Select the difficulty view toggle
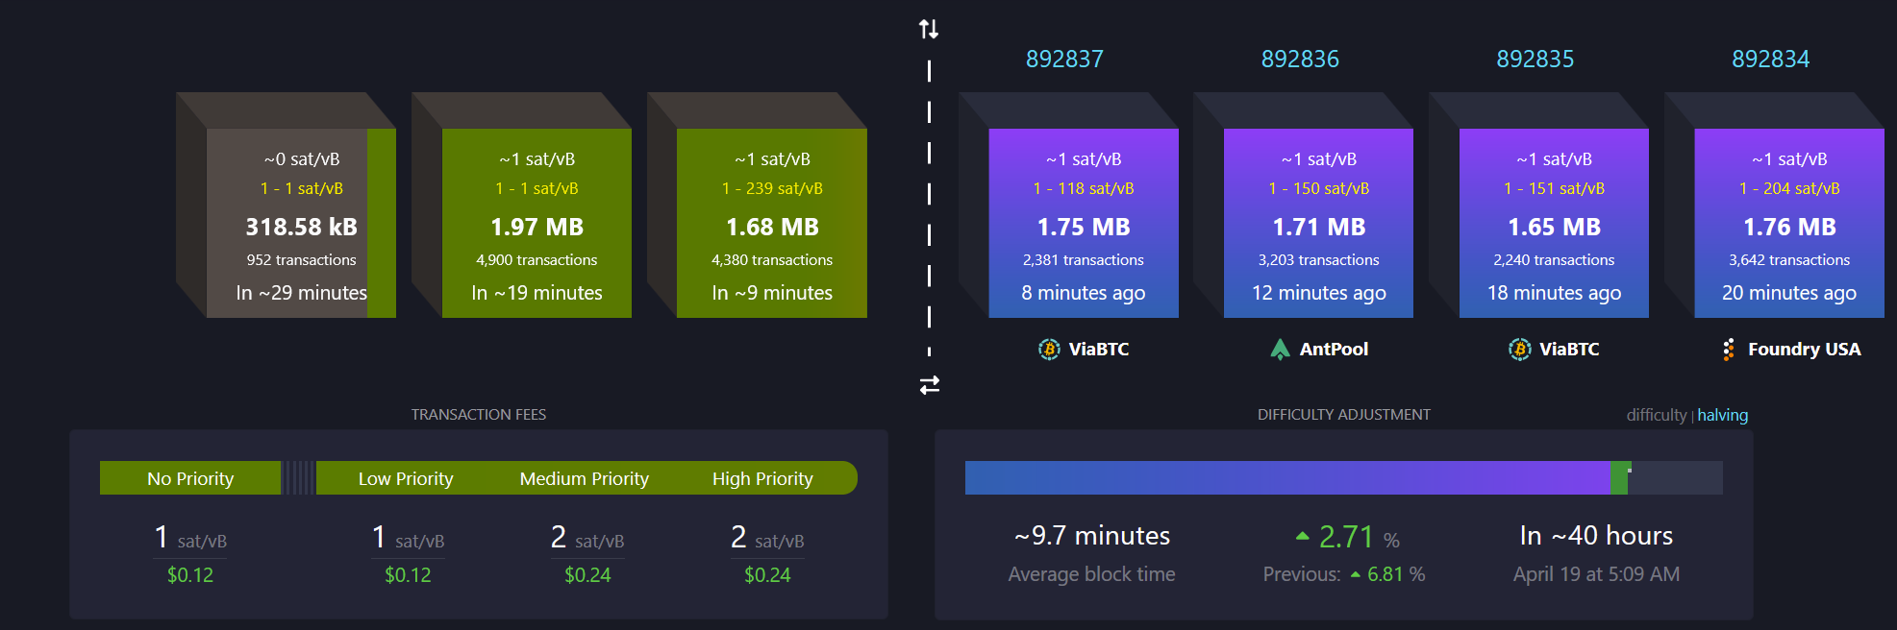1897x630 pixels. [x=1656, y=415]
